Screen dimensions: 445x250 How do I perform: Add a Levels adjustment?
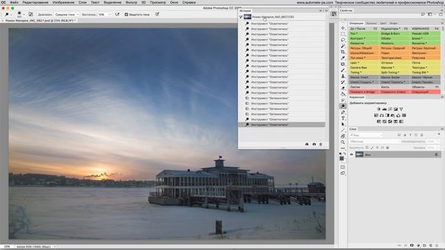click(385, 109)
